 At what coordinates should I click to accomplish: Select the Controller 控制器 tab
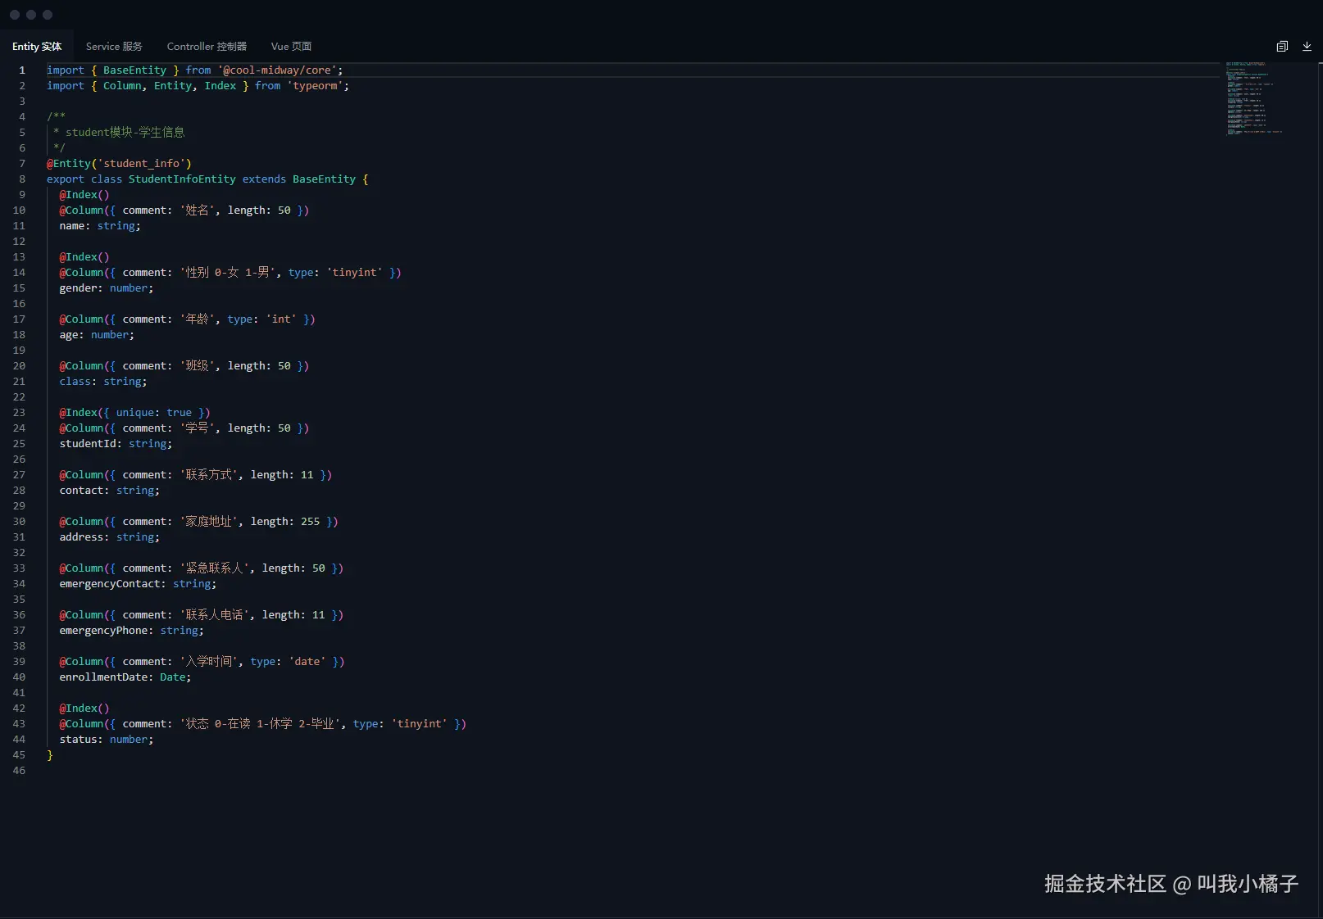click(207, 47)
